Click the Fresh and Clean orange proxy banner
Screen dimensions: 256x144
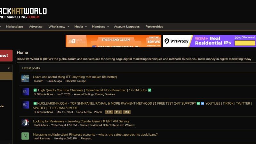[x=113, y=41]
